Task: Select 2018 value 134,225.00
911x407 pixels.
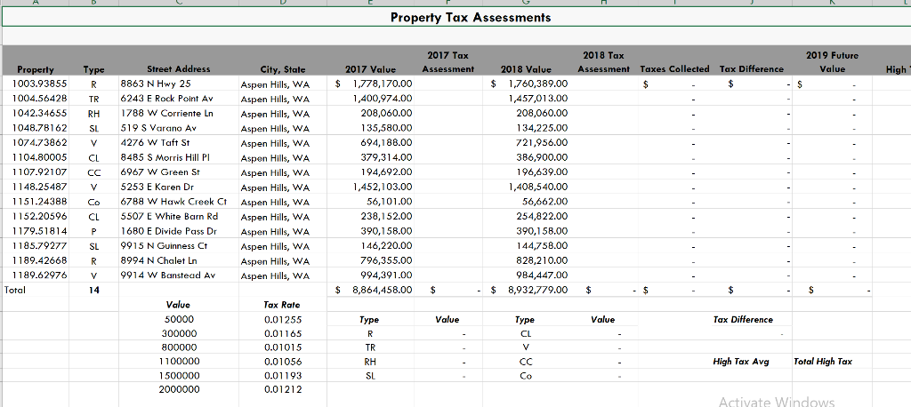Action: (x=542, y=128)
